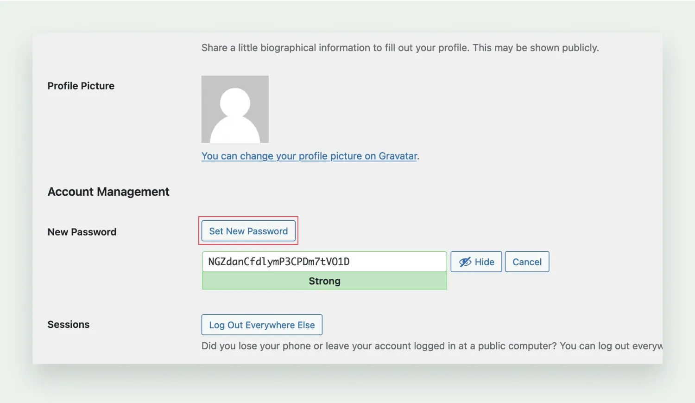Toggle password visibility with the Hide button
The width and height of the screenshot is (695, 403).
476,262
